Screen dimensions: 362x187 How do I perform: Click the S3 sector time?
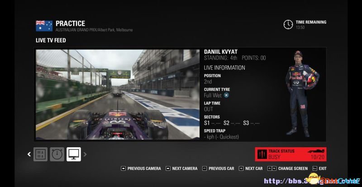[252, 123]
